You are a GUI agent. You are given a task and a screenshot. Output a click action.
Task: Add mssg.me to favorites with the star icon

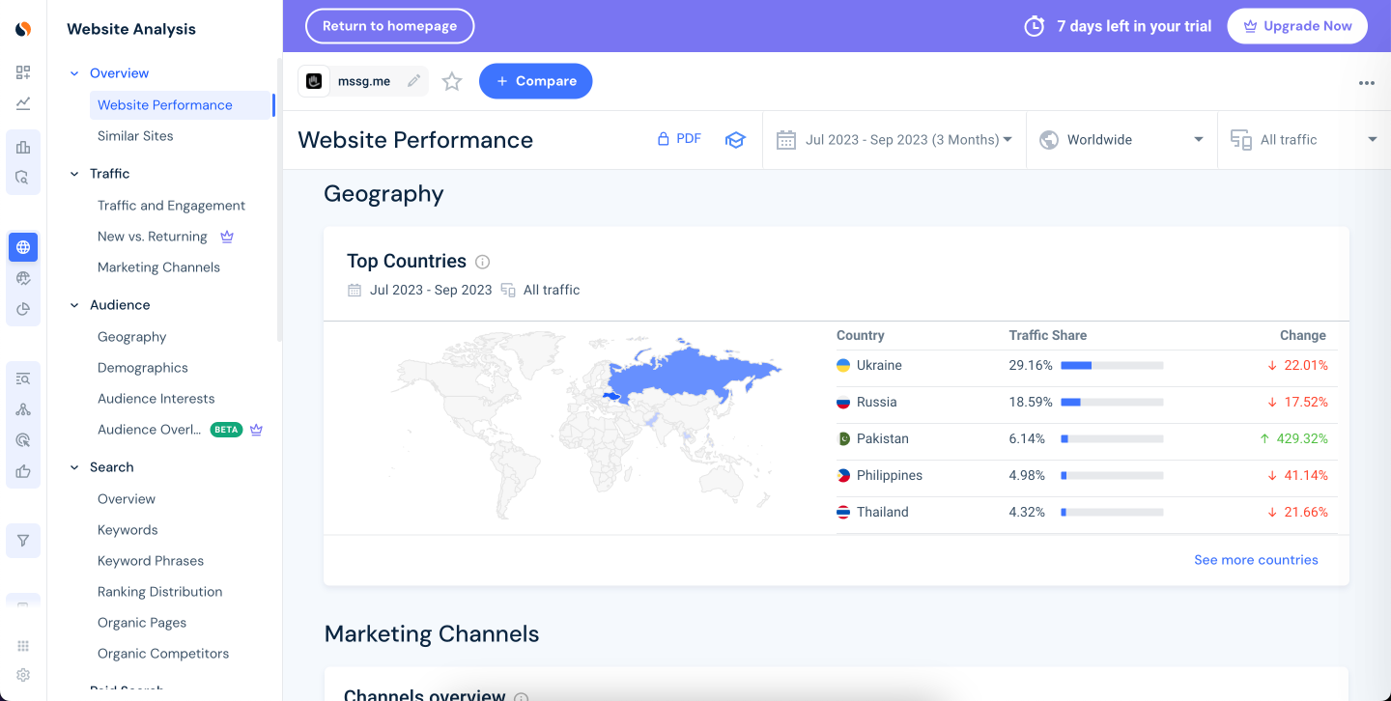(x=452, y=81)
